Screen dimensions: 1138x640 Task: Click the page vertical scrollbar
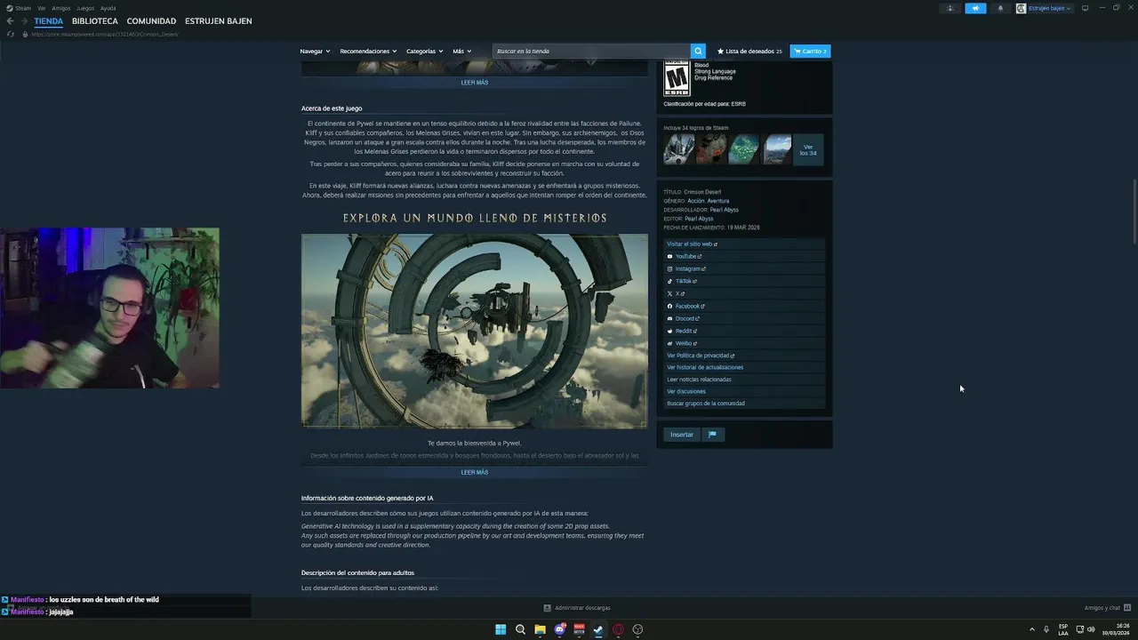click(x=1134, y=212)
